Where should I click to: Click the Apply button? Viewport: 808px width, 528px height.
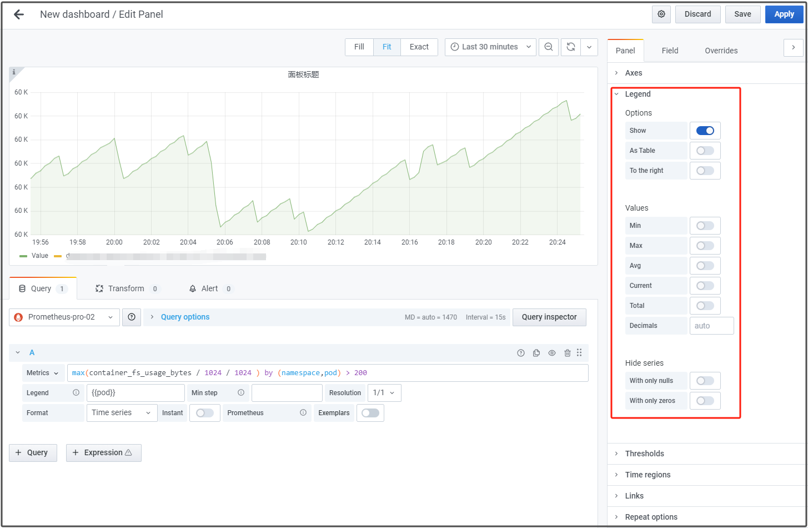pos(784,14)
